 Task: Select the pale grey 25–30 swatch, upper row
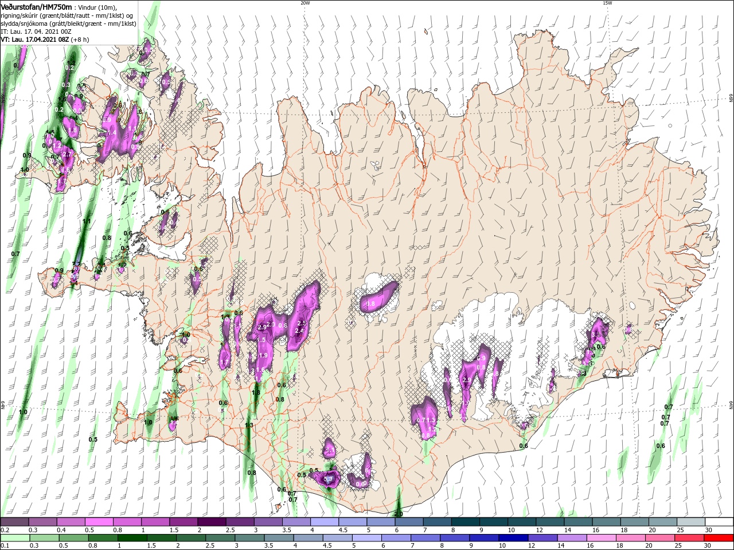click(692, 522)
